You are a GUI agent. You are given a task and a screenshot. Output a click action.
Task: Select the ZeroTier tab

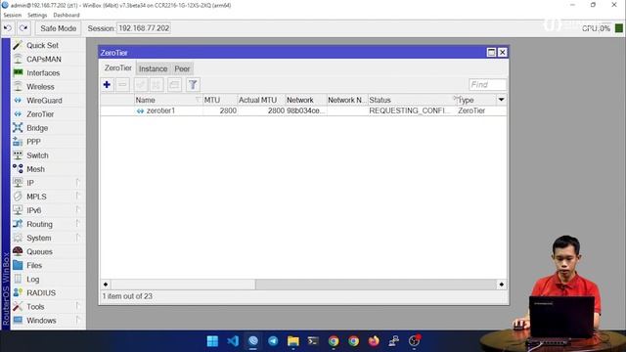point(117,68)
